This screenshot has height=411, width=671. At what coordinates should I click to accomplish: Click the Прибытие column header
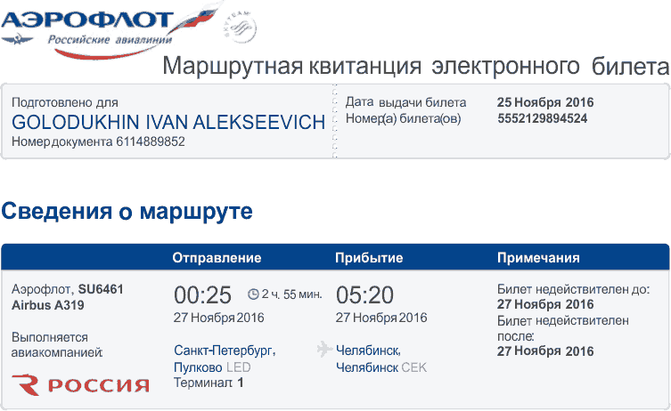point(369,258)
